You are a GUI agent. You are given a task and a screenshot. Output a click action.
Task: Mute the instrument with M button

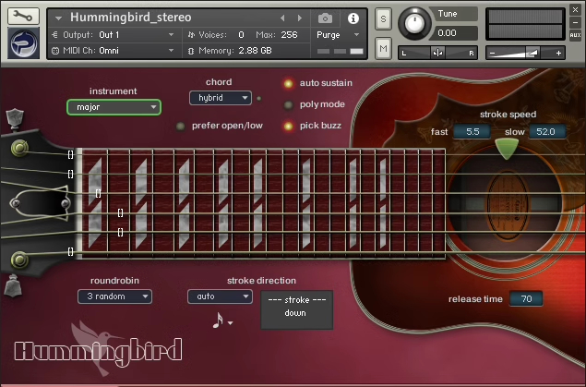tap(383, 48)
